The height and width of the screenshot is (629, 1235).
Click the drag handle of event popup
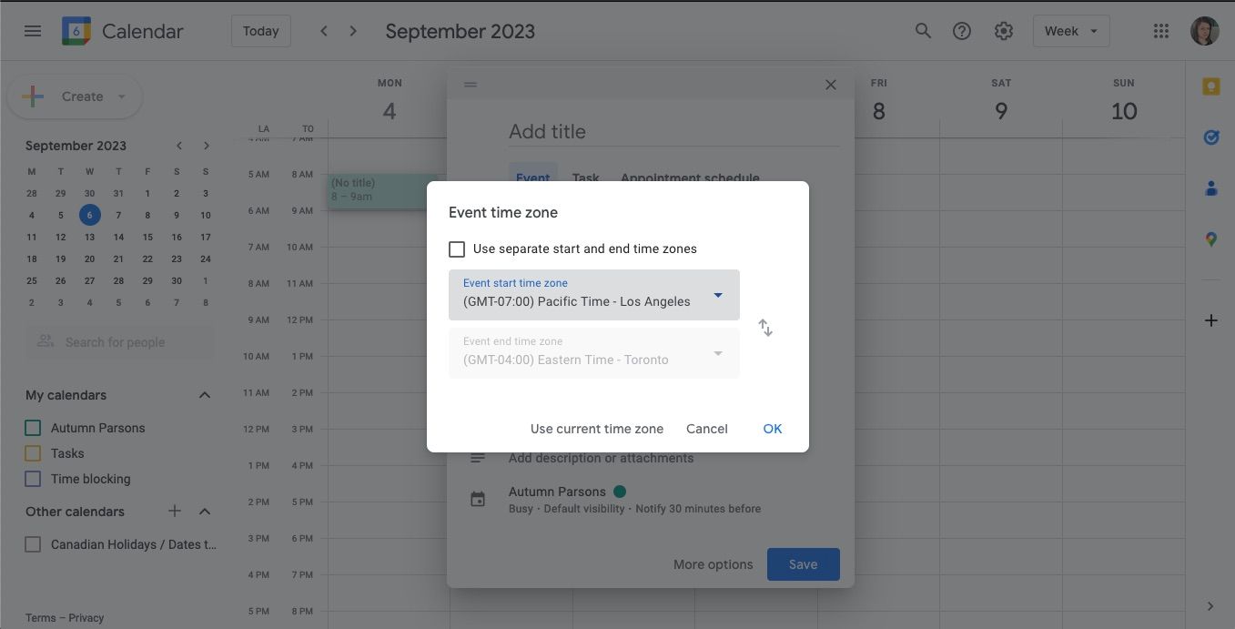(x=471, y=85)
